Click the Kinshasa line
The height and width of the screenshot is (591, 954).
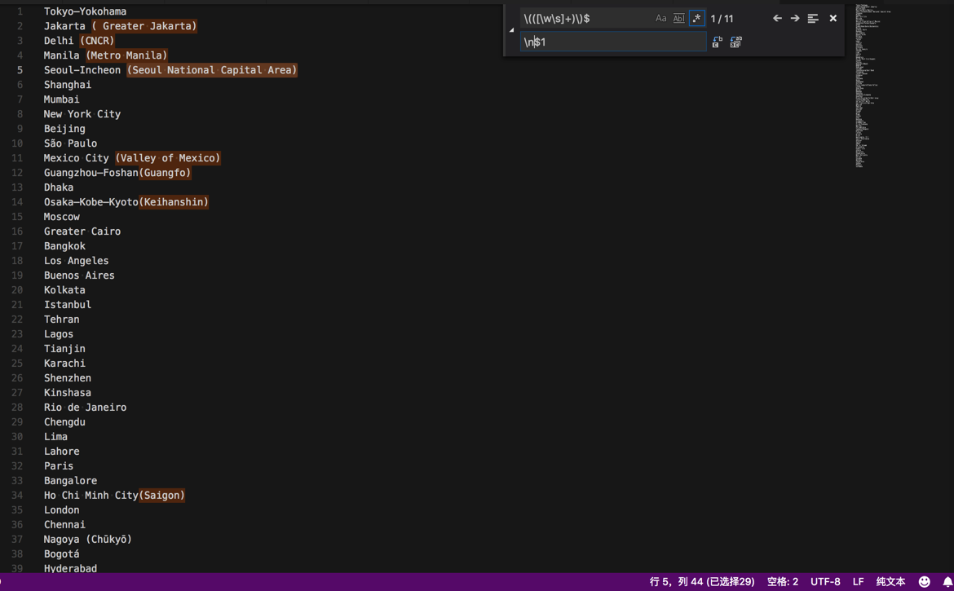[68, 392]
